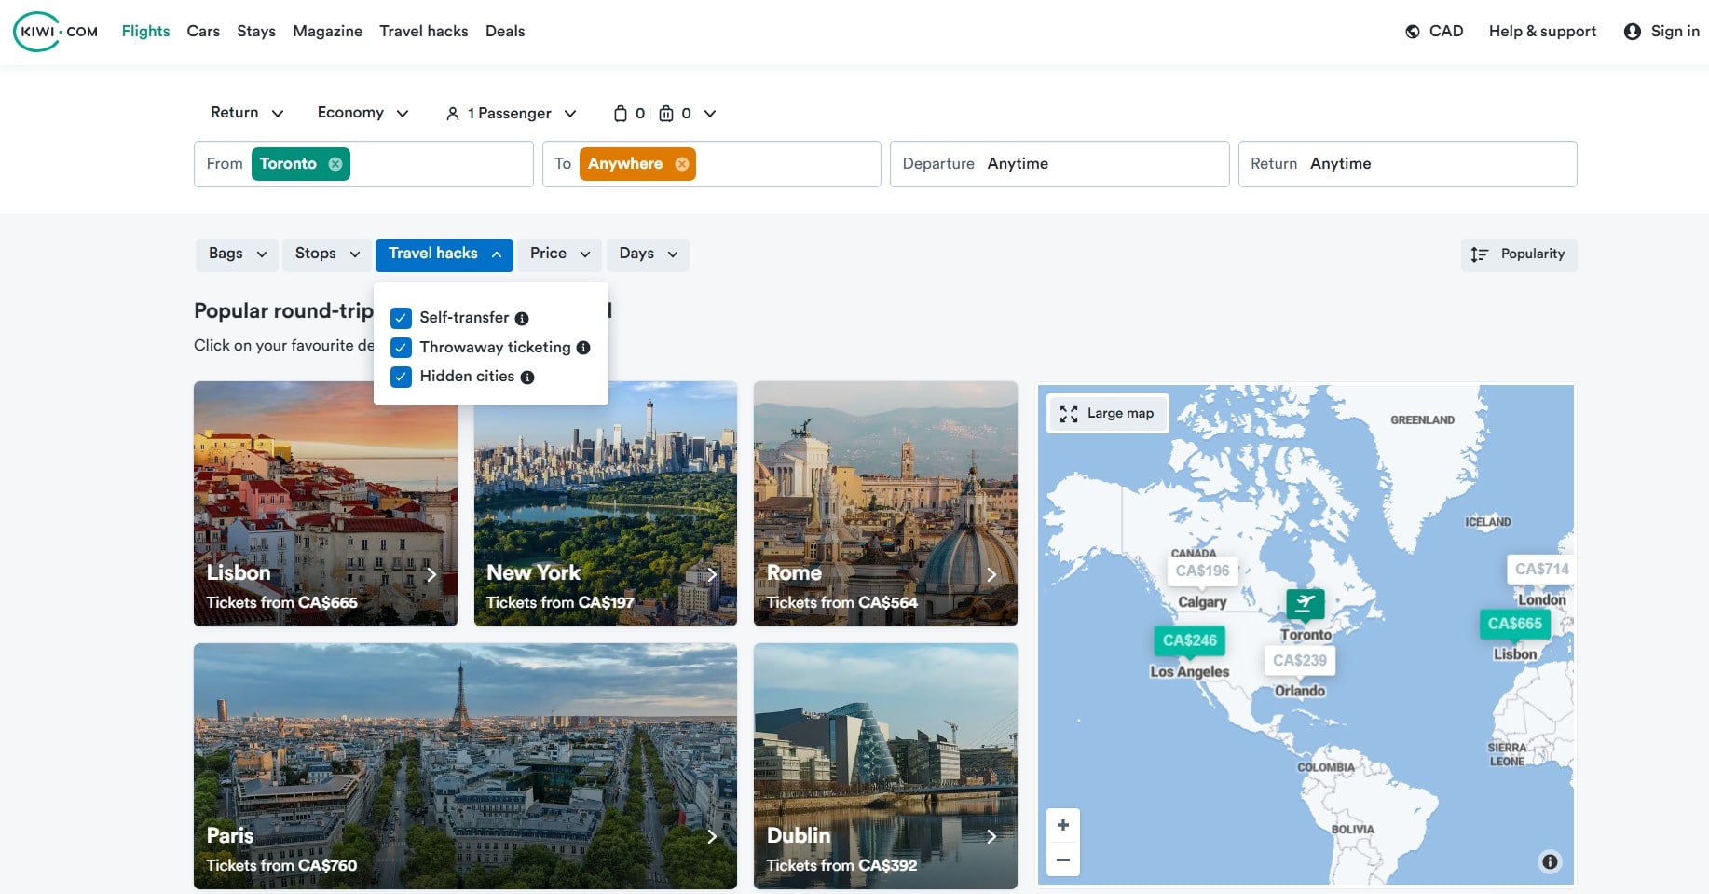Click the info icon beside Self-transfer
Screen dimensions: 1709x894
coord(522,318)
